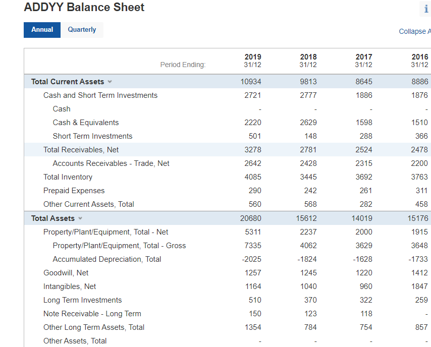Image resolution: width=431 pixels, height=347 pixels.
Task: Click Other Current Assets, Total label
Action: click(89, 204)
